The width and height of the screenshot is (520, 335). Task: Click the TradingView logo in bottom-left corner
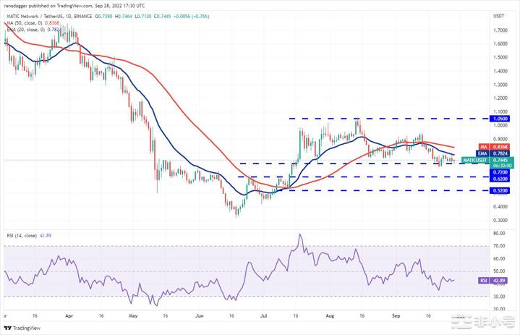point(20,327)
